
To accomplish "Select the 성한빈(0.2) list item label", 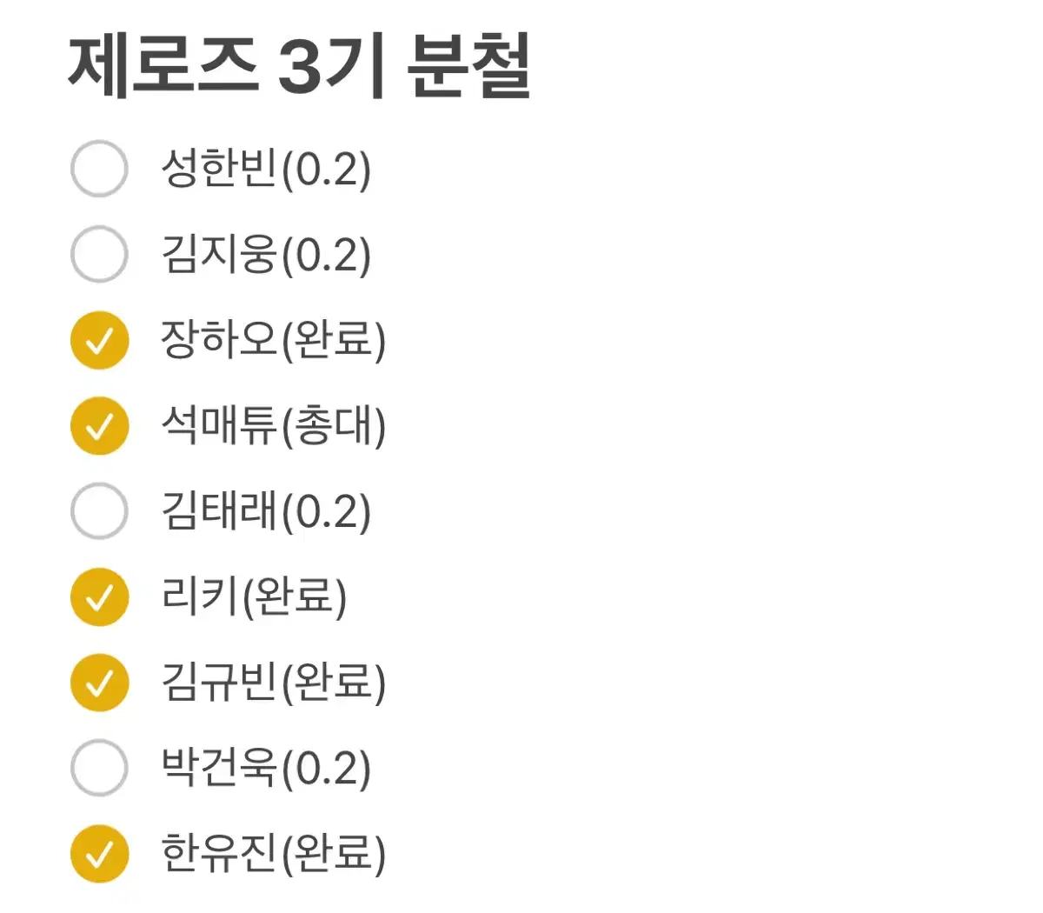I will (268, 170).
